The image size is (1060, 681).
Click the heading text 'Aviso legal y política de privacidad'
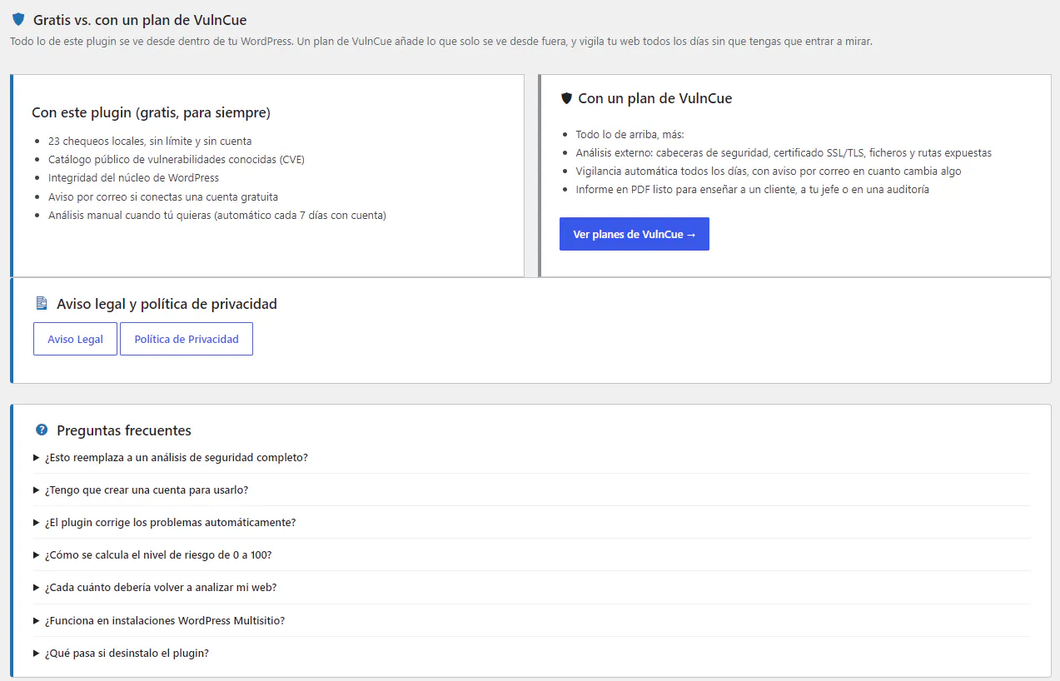(167, 304)
